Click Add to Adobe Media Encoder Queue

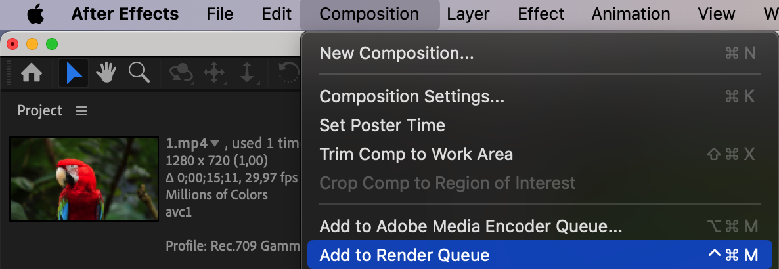coord(471,227)
